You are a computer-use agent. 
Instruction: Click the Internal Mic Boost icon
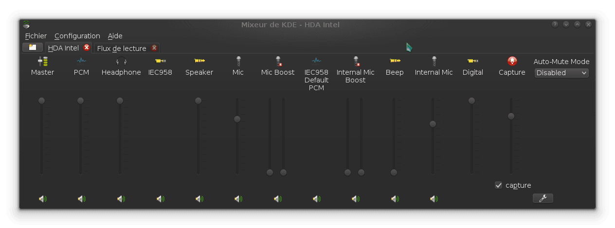tap(356, 61)
